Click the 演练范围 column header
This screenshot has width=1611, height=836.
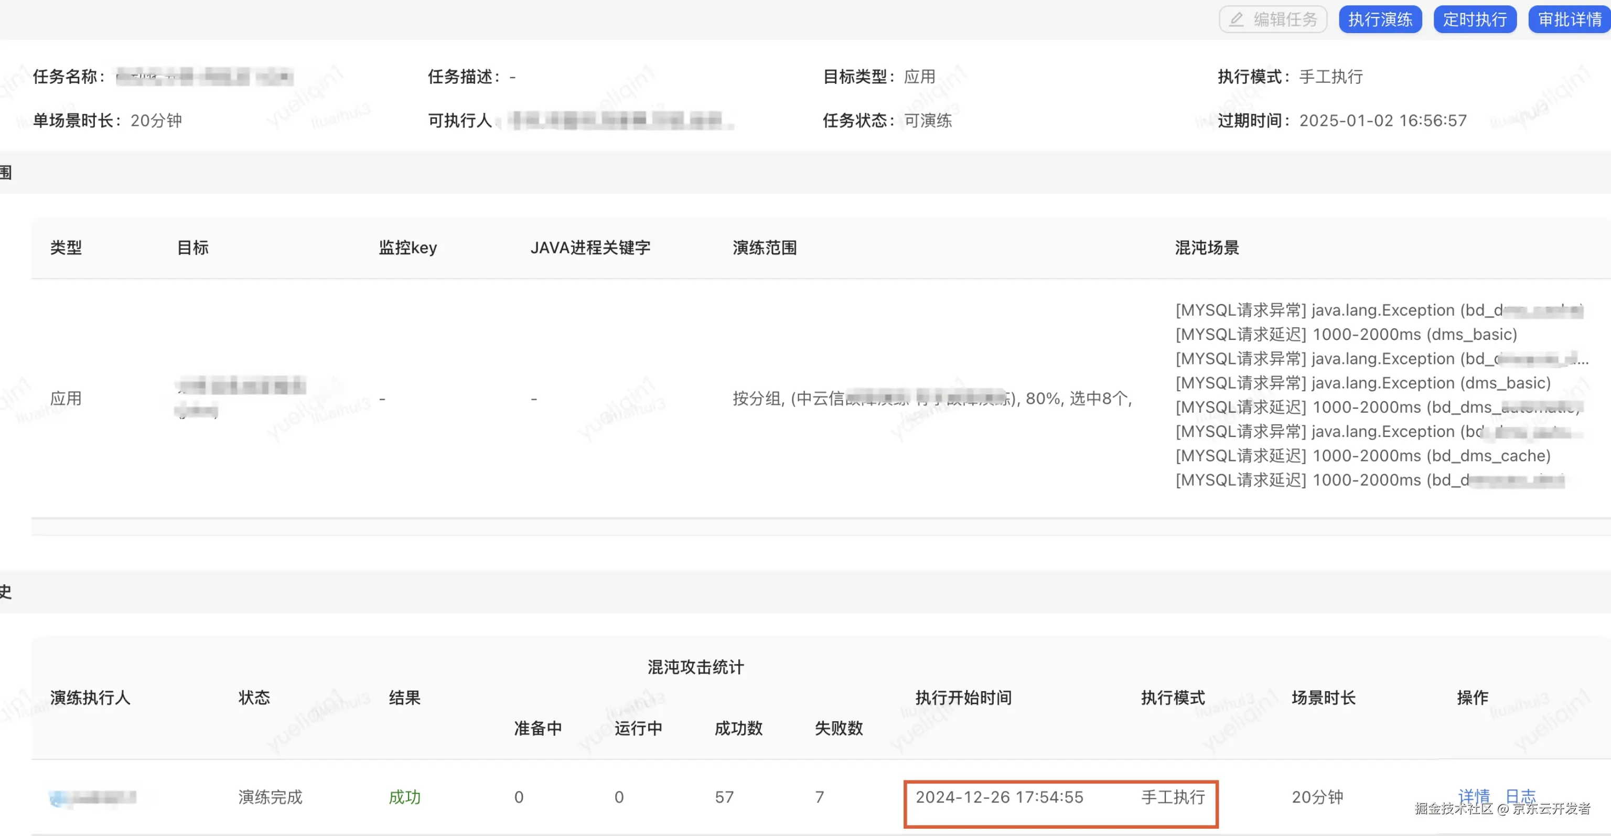[764, 248]
